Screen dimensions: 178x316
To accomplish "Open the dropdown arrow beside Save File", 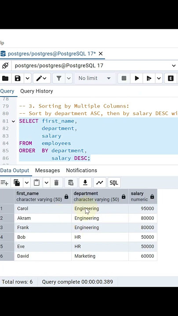I will (27, 78).
